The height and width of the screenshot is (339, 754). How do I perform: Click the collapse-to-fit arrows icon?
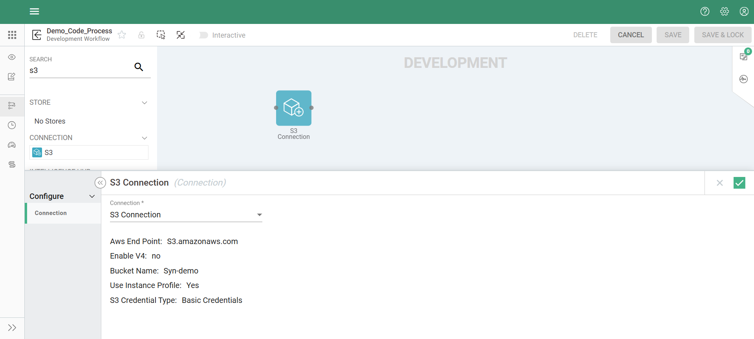coord(181,35)
